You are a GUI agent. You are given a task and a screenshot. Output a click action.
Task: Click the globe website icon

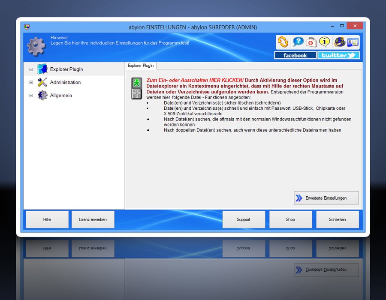tap(340, 42)
